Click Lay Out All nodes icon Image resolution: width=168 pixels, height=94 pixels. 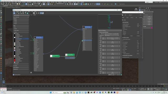(36, 13)
